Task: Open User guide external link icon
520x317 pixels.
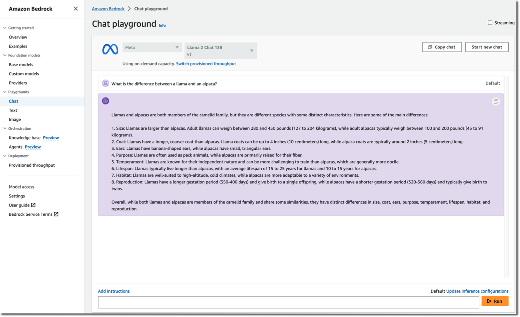Action: point(33,205)
